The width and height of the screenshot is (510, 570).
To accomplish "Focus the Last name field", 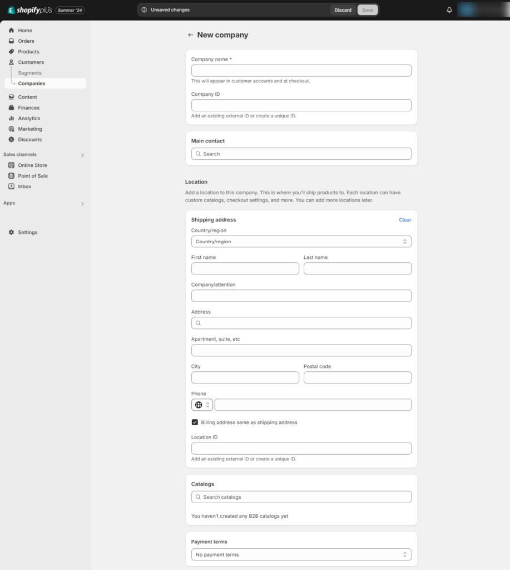I will tap(358, 268).
